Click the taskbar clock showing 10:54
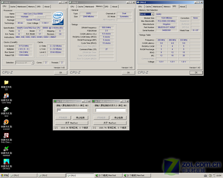223x178 pixels. click(x=219, y=176)
